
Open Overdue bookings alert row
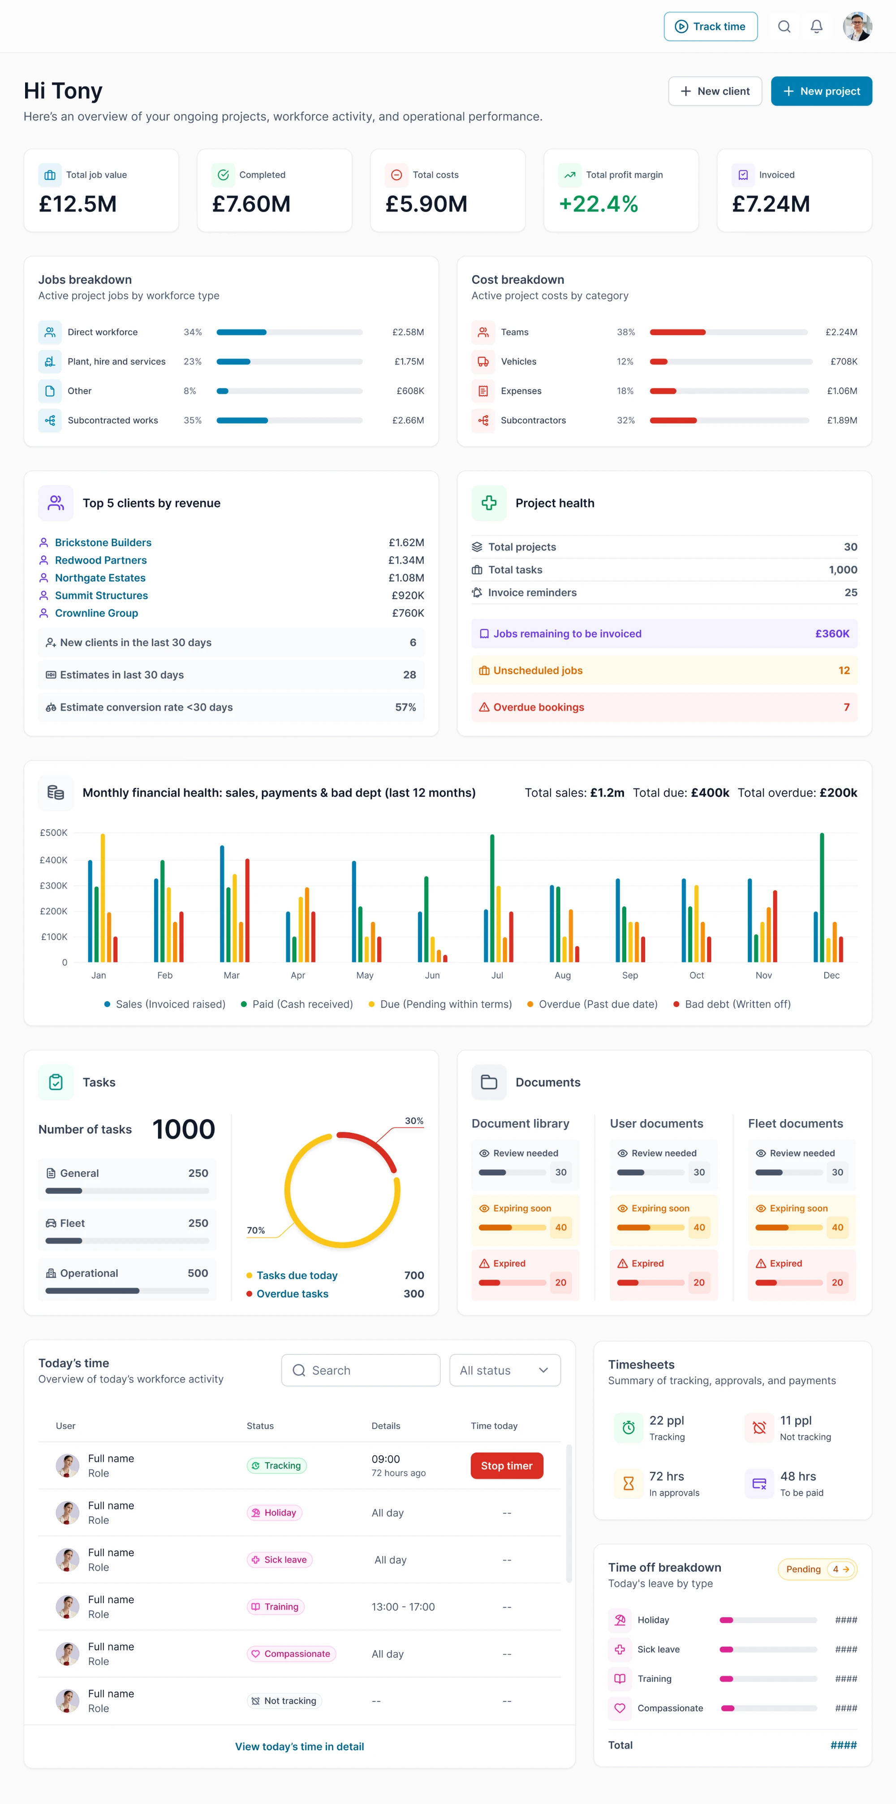click(x=664, y=707)
